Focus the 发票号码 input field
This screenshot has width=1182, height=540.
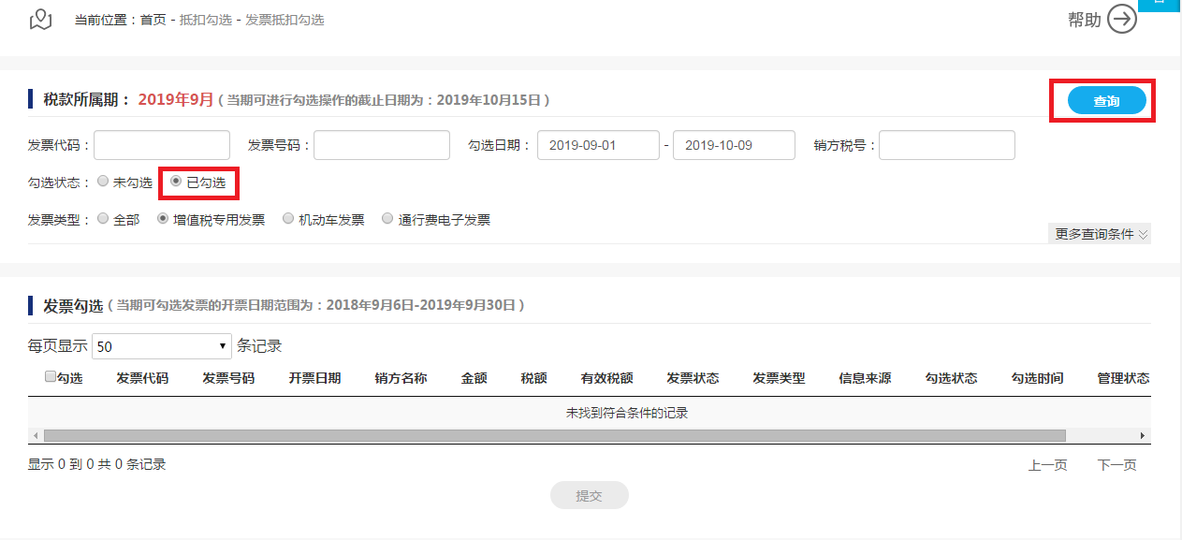(x=382, y=145)
